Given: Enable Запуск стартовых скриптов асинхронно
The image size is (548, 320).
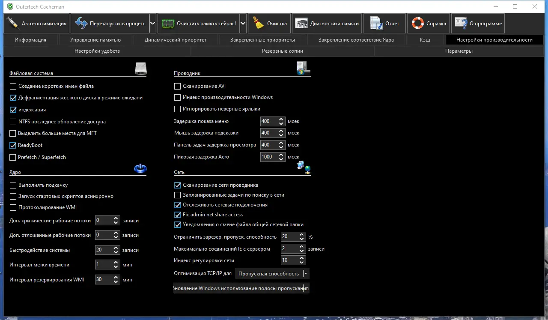Looking at the screenshot, I should coord(13,197).
